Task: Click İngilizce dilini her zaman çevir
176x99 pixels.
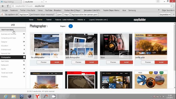Action: (x=84, y=15)
